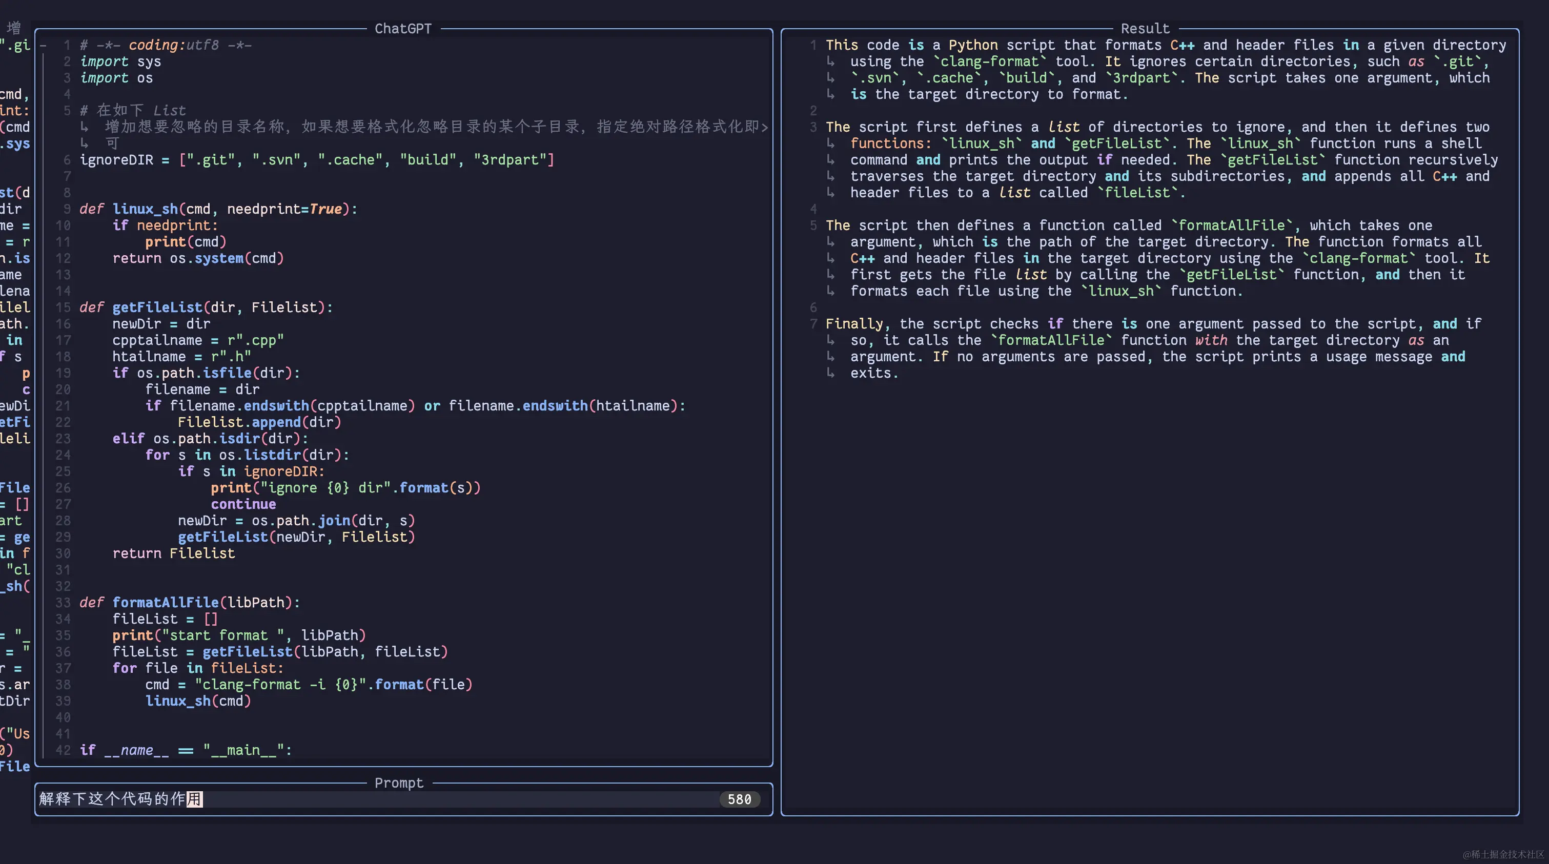Viewport: 1549px width, 864px height.
Task: Click Result paragraph 'The script first defines'
Action: (1161, 160)
